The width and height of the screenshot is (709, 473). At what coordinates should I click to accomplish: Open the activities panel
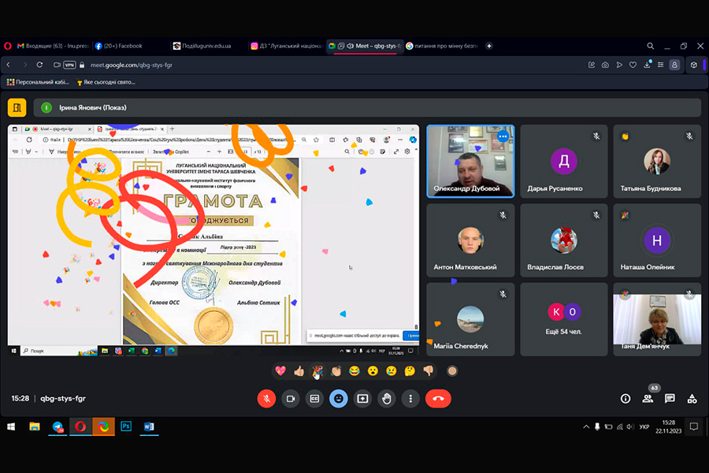[x=692, y=399]
